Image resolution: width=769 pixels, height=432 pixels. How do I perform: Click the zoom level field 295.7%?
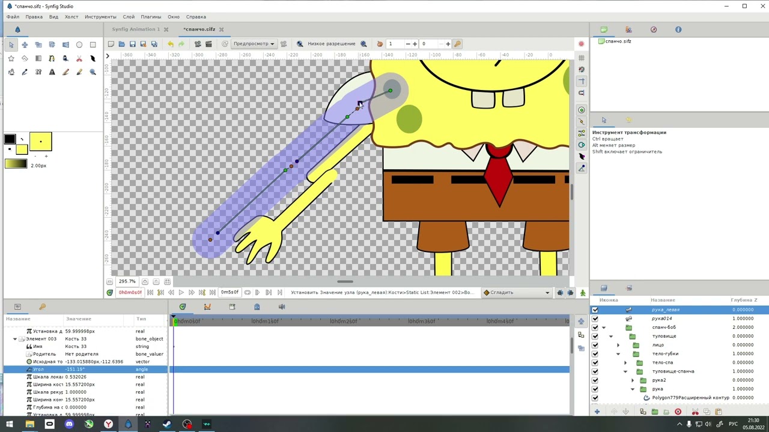(x=127, y=281)
